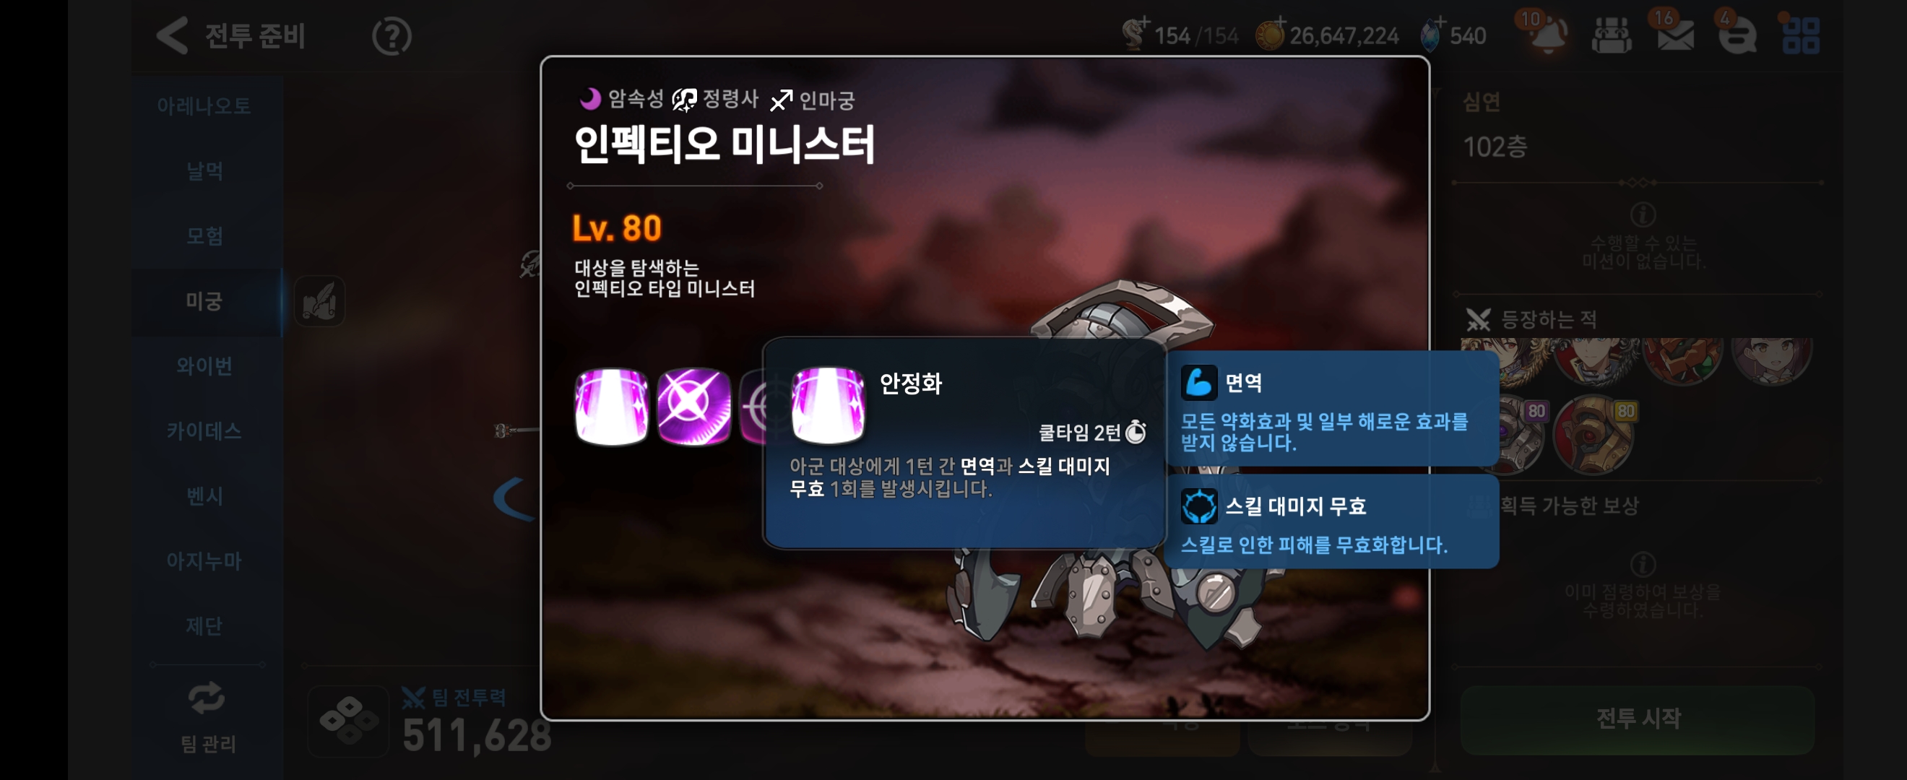Image resolution: width=1907 pixels, height=780 pixels.
Task: Select the 와이번 sidebar tab
Action: (x=205, y=366)
